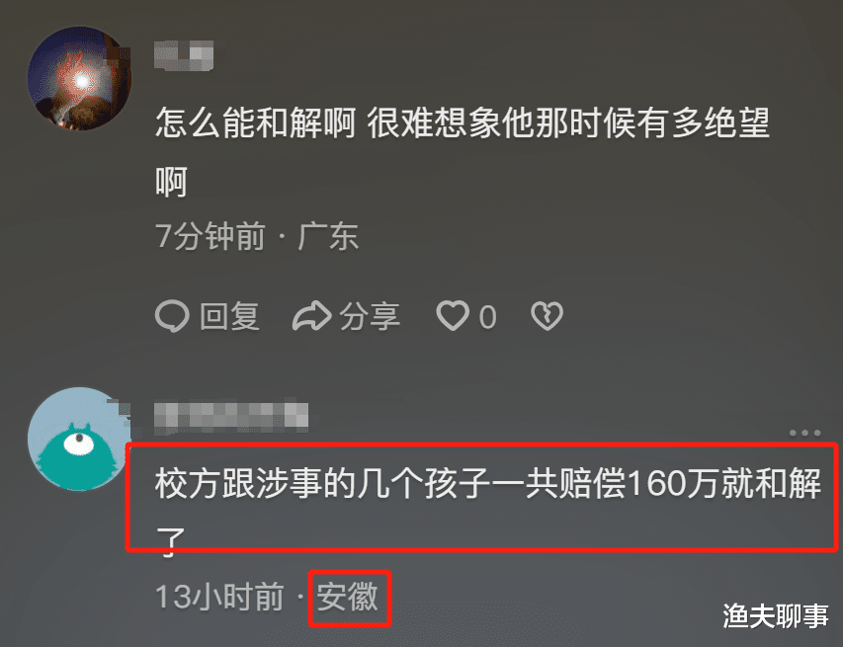Select the highlighted comment about 160万
Image resolution: width=843 pixels, height=647 pixels.
pyautogui.click(x=481, y=497)
